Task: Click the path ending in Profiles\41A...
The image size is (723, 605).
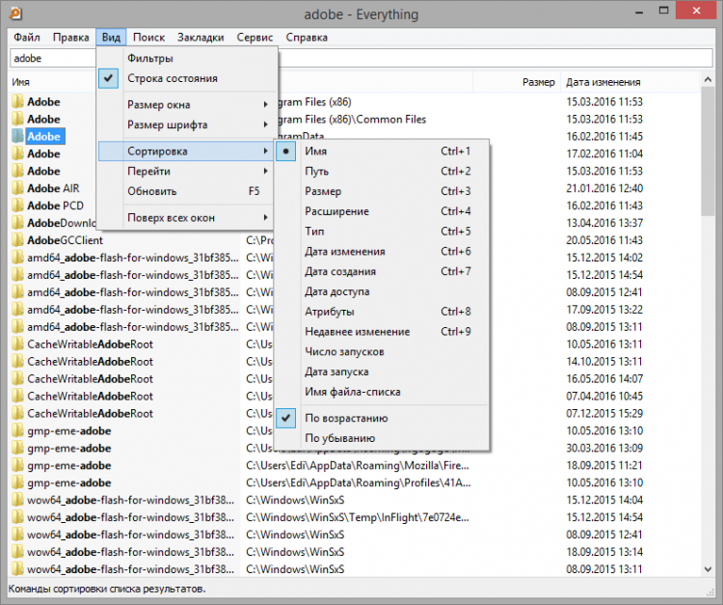Action: coord(359,482)
